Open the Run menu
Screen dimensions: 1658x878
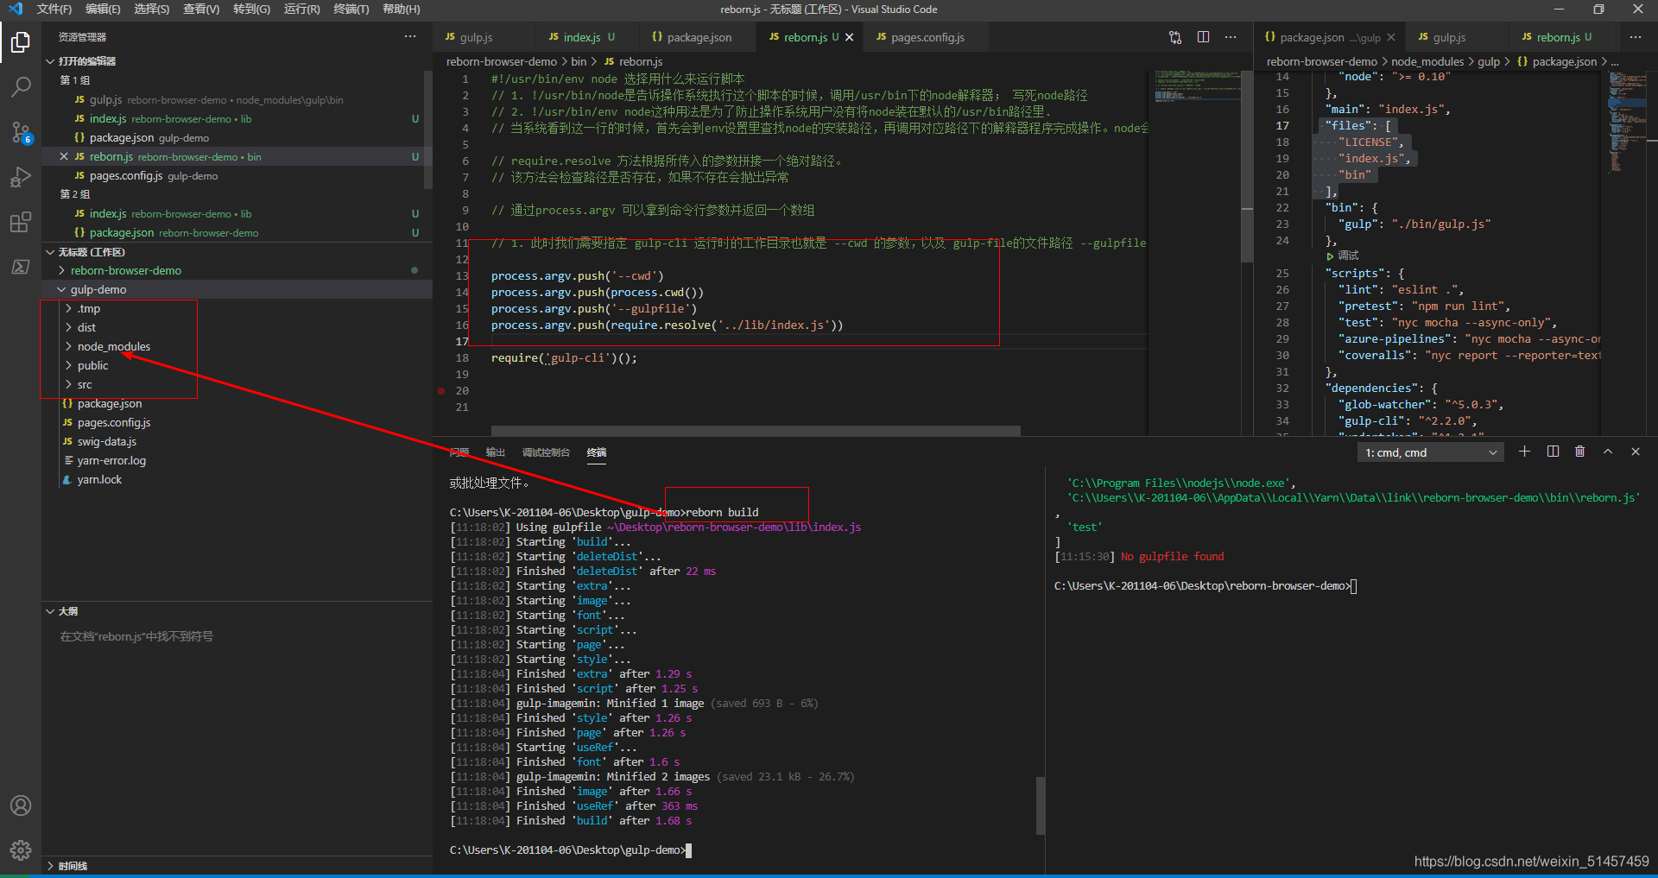coord(301,9)
